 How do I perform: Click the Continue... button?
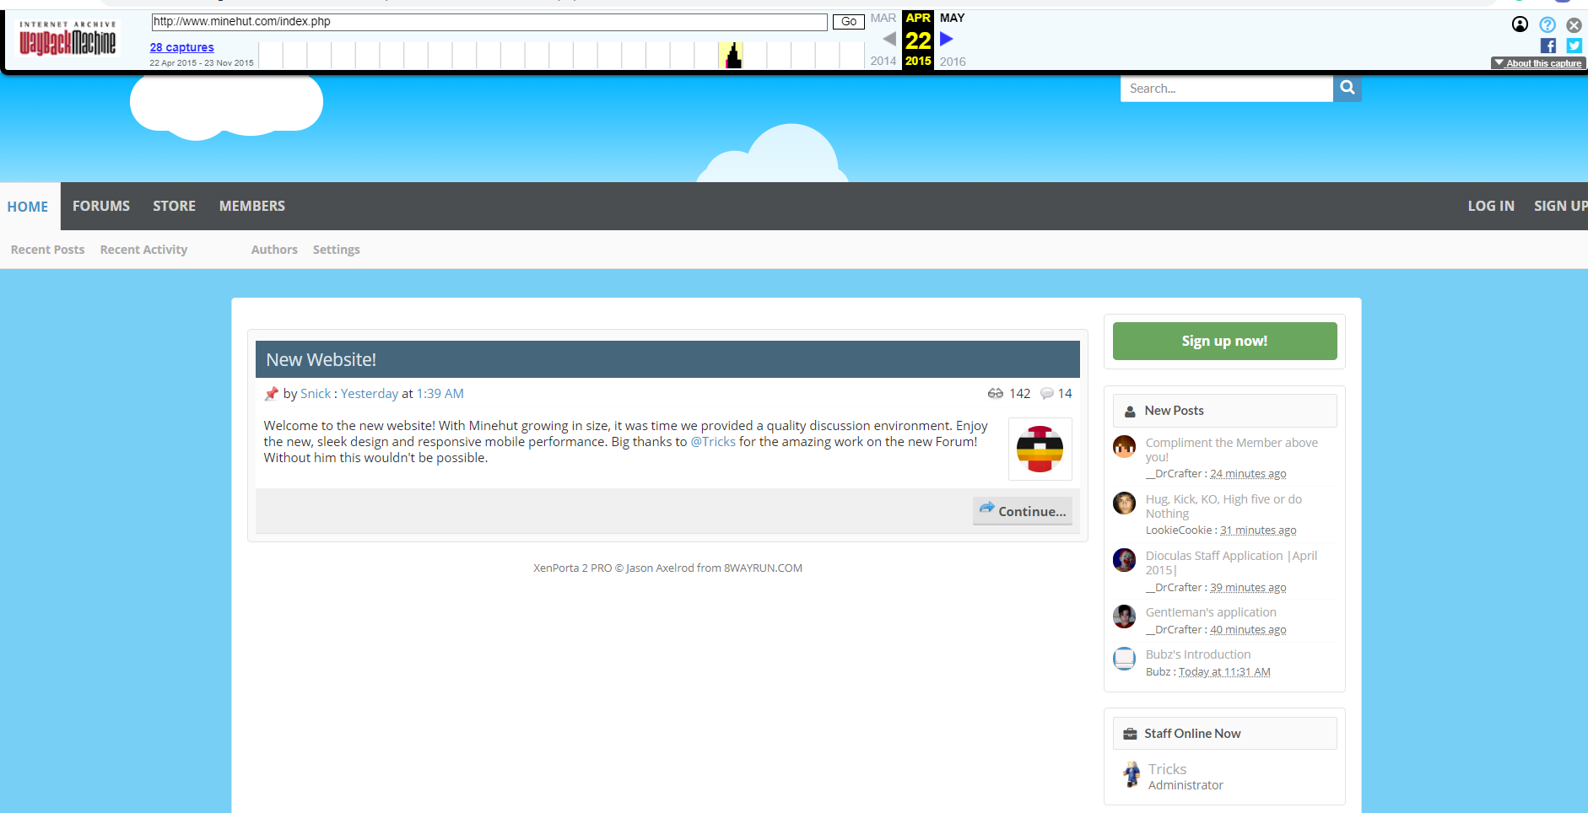point(1023,511)
